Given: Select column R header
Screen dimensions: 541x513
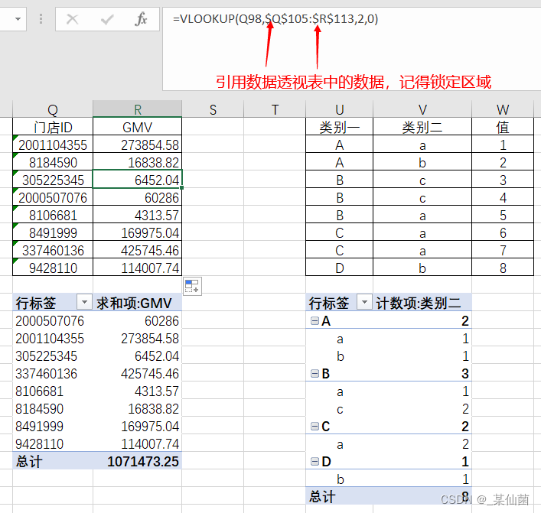Looking at the screenshot, I should click(x=137, y=109).
